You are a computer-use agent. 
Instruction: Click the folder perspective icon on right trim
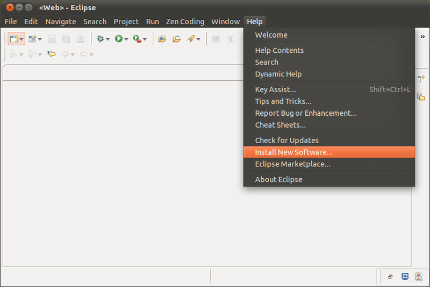pos(421,97)
